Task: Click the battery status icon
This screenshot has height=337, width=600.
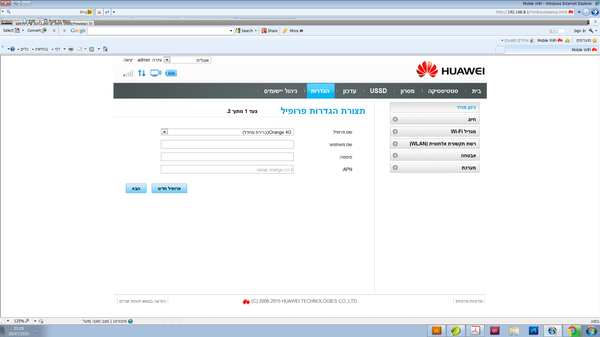Action: [x=171, y=73]
